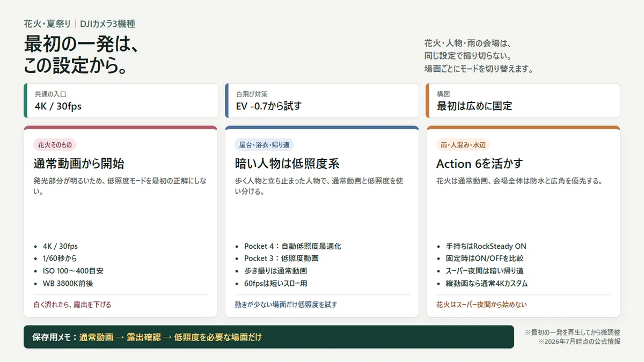
Task: Click the Action 6を活かす heading
Action: click(479, 164)
